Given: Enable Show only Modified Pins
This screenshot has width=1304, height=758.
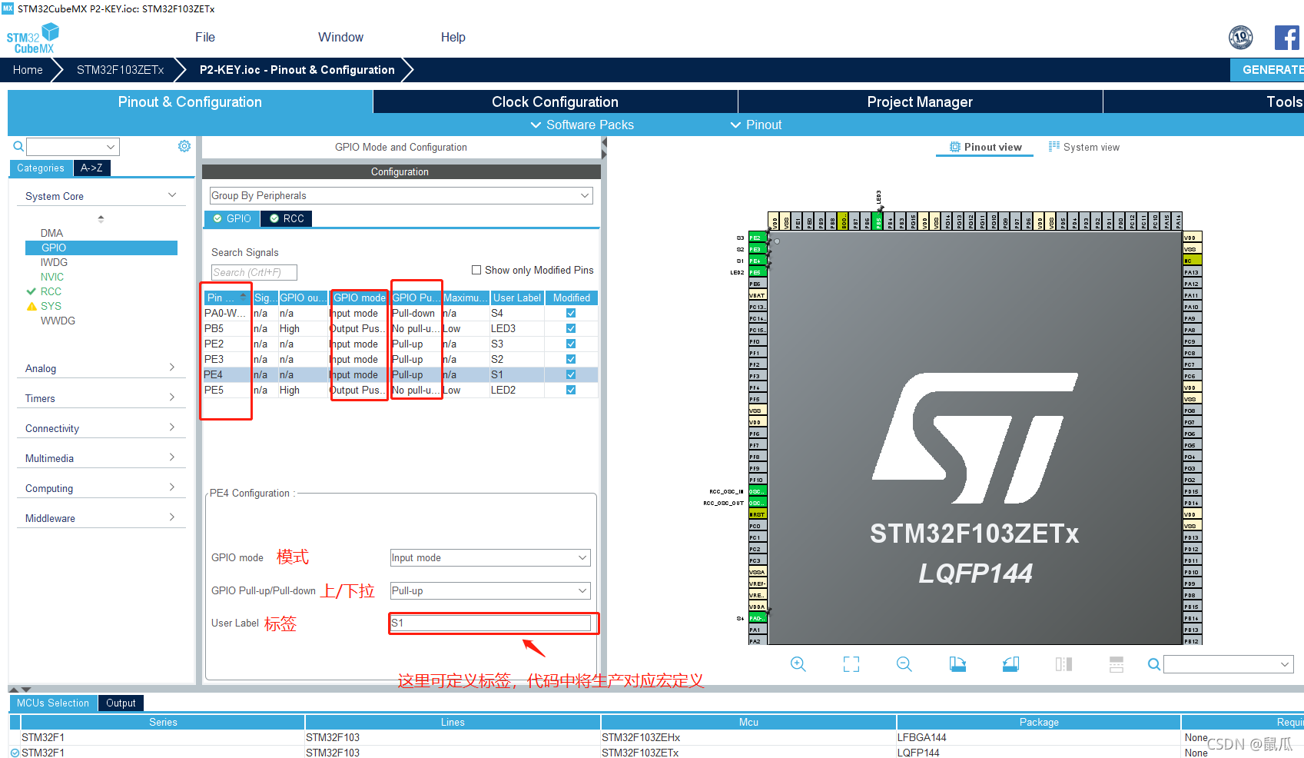Looking at the screenshot, I should pos(476,270).
